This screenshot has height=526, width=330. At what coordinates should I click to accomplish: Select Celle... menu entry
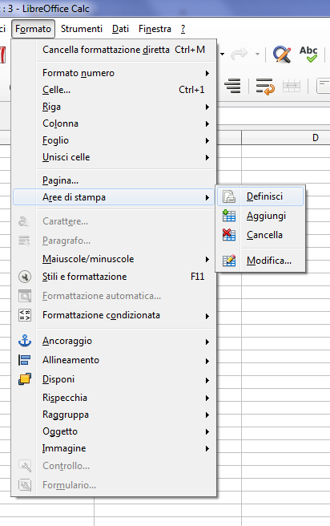[x=114, y=90]
